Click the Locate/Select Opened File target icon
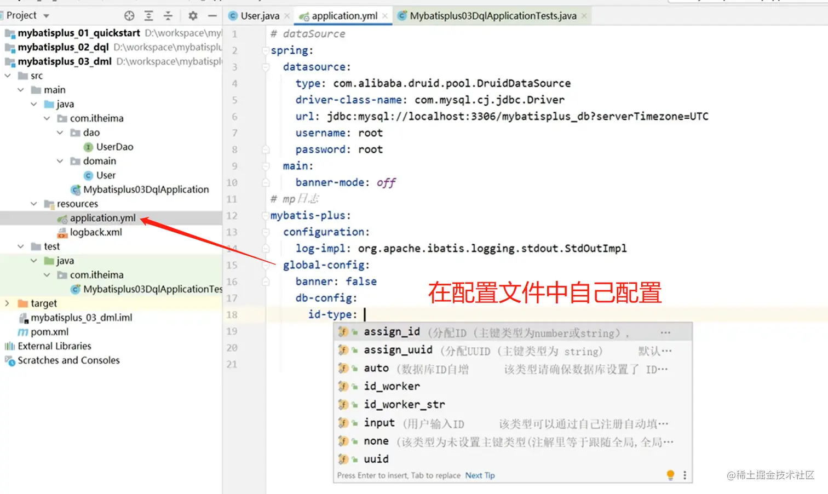Viewport: 828px width, 494px height. coord(129,16)
